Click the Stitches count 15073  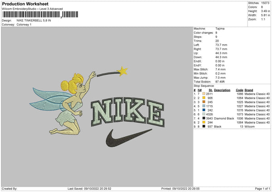tap(265, 3)
